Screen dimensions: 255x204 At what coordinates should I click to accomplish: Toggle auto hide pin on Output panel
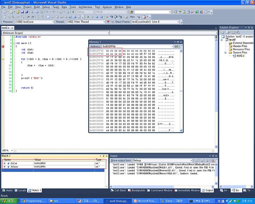pos(213,156)
